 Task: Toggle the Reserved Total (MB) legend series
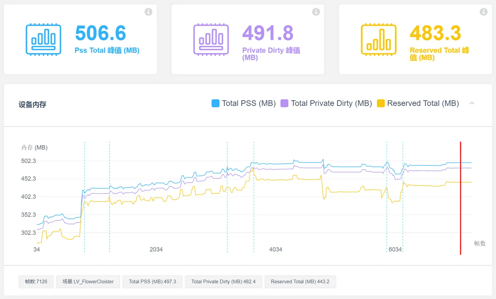click(418, 103)
